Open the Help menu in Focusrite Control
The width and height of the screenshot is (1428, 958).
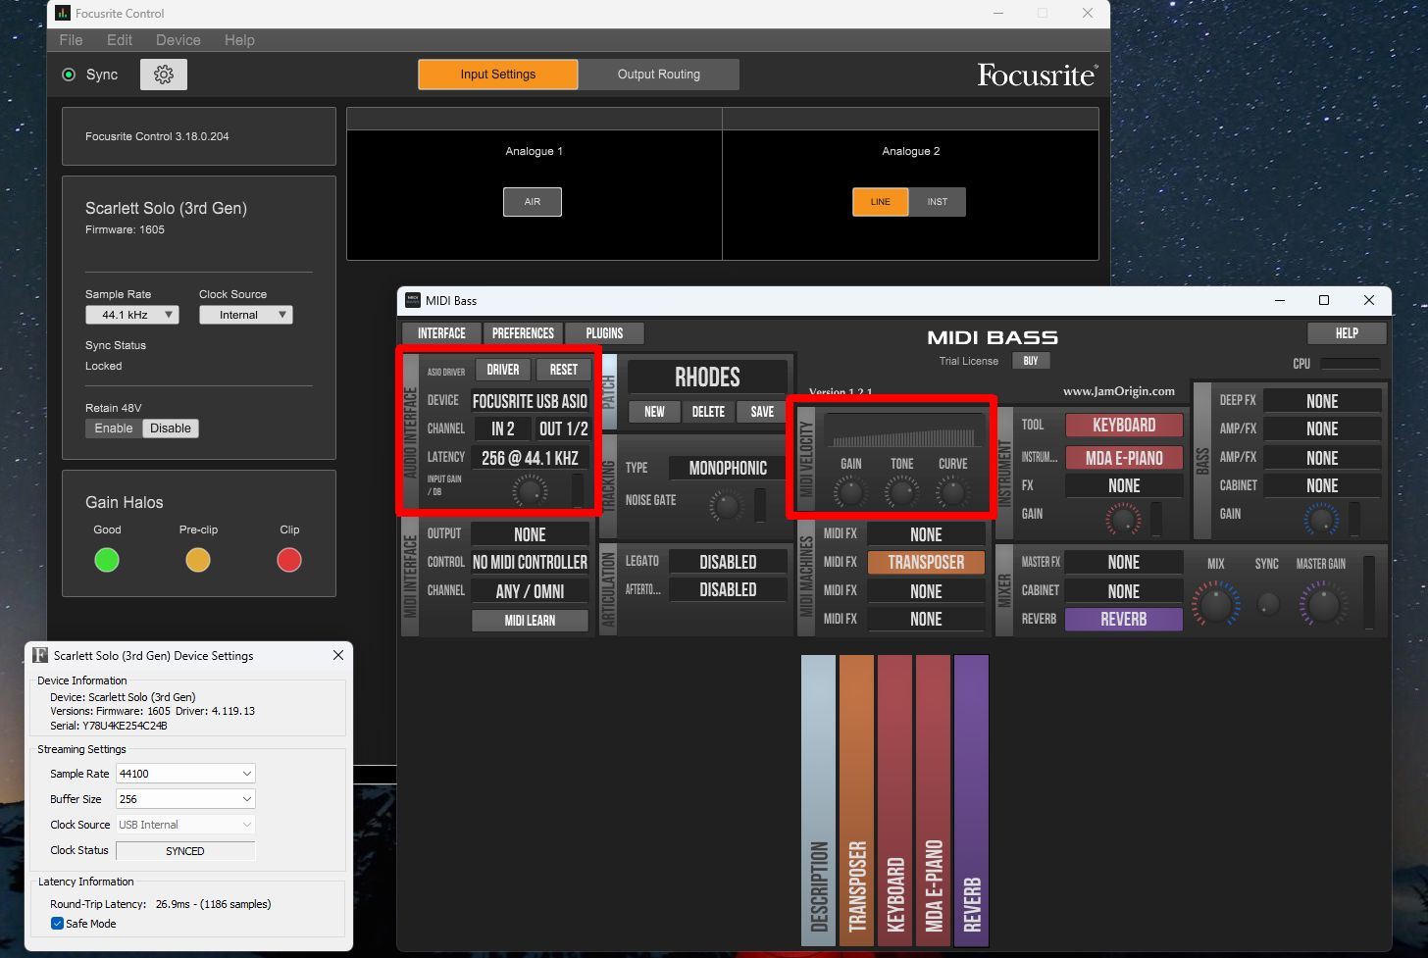click(239, 40)
